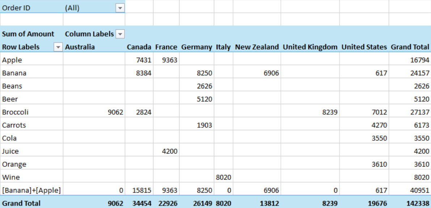Open the Column Labels filter dropdown

pyautogui.click(x=120, y=34)
